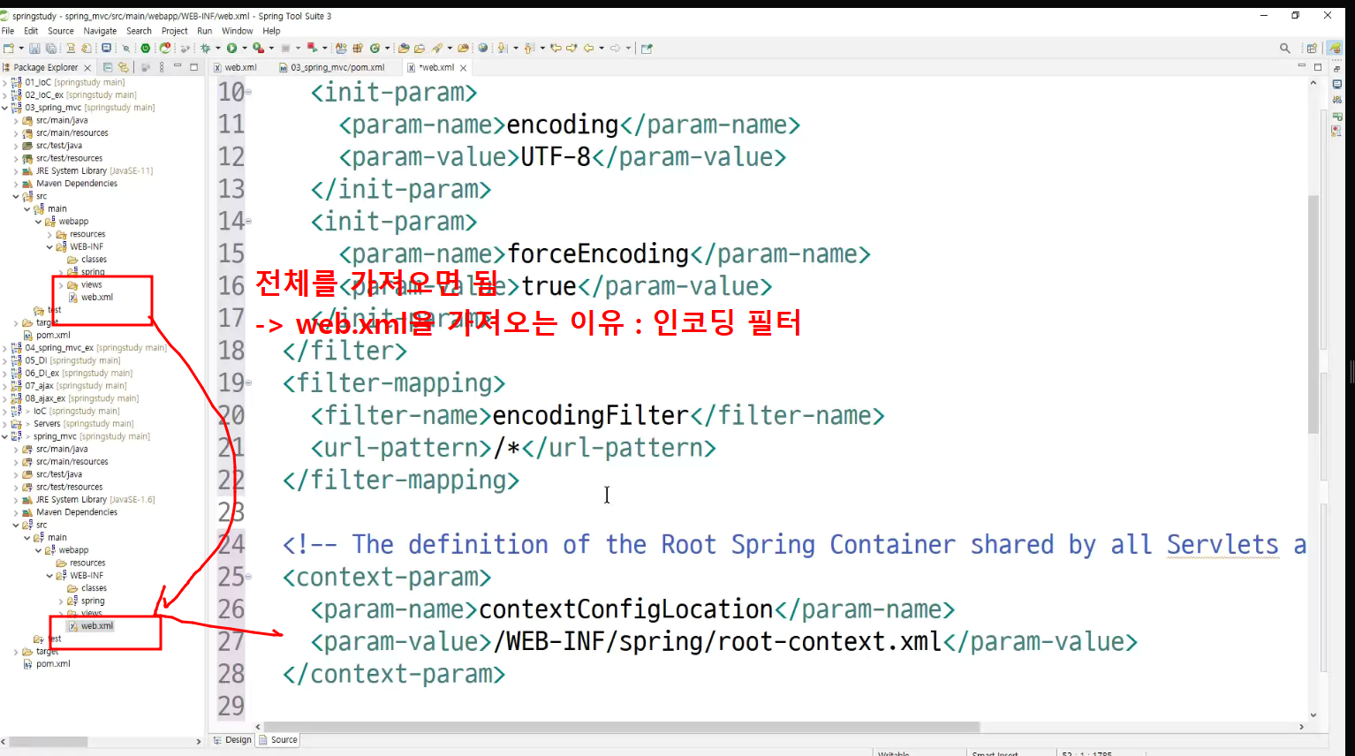Click the Open Type folder icon
Image resolution: width=1355 pixels, height=756 pixels.
pos(404,49)
